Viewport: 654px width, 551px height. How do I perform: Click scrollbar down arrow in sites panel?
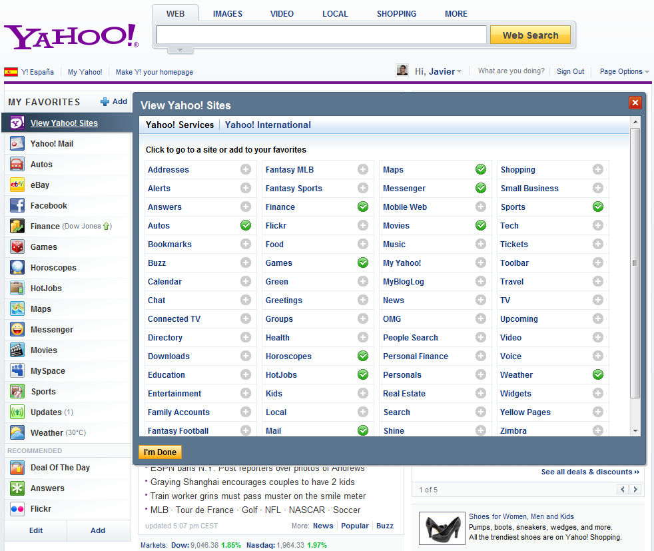pyautogui.click(x=635, y=431)
